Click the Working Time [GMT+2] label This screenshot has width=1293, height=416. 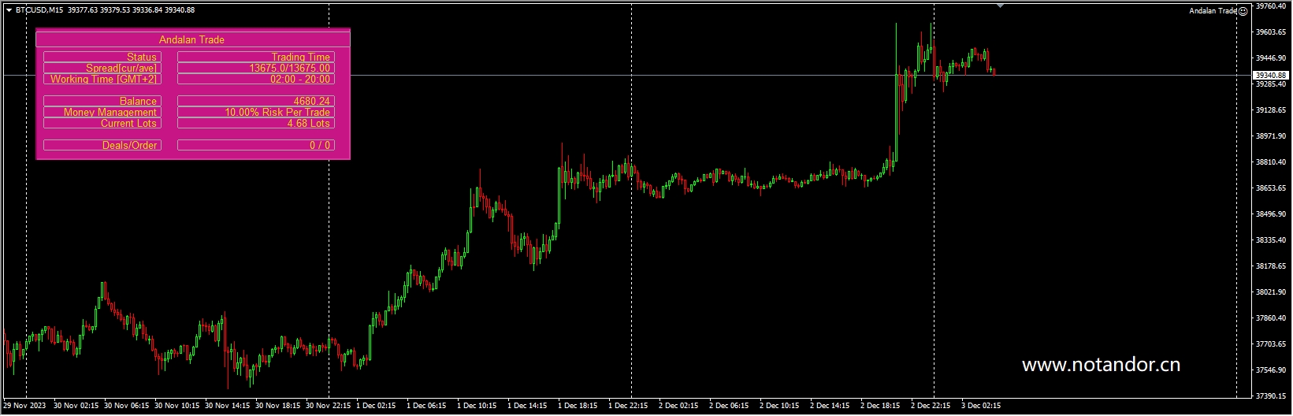pyautogui.click(x=102, y=79)
